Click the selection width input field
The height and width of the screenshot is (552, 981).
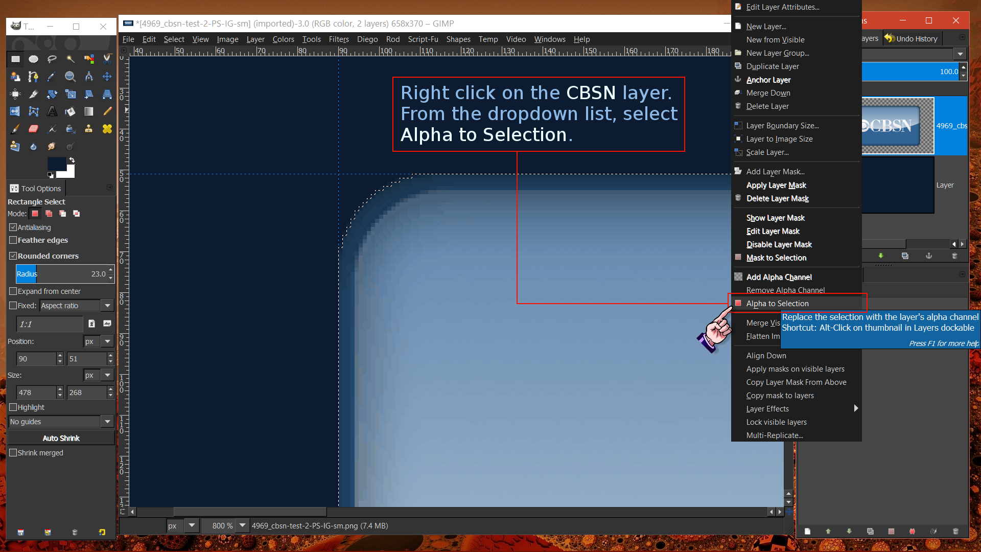[36, 393]
